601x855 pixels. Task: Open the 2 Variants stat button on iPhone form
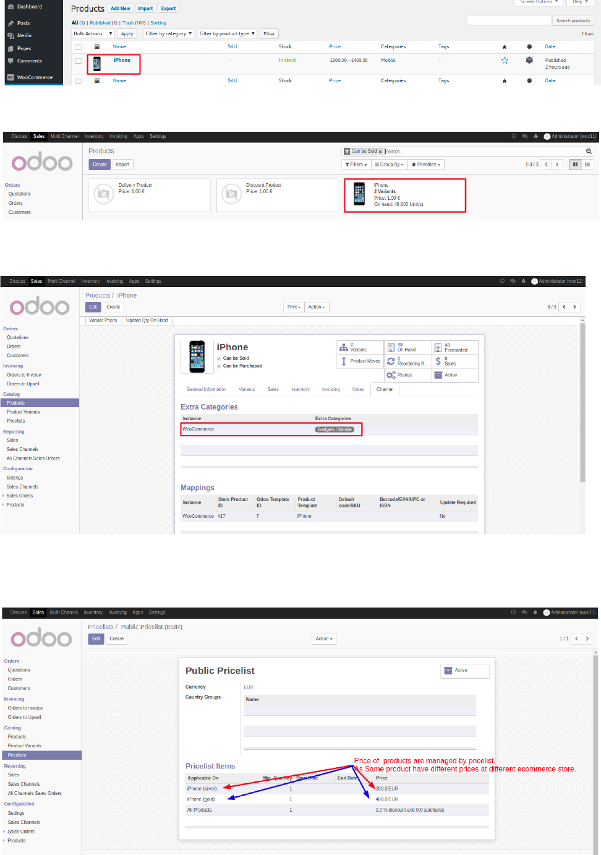point(360,347)
